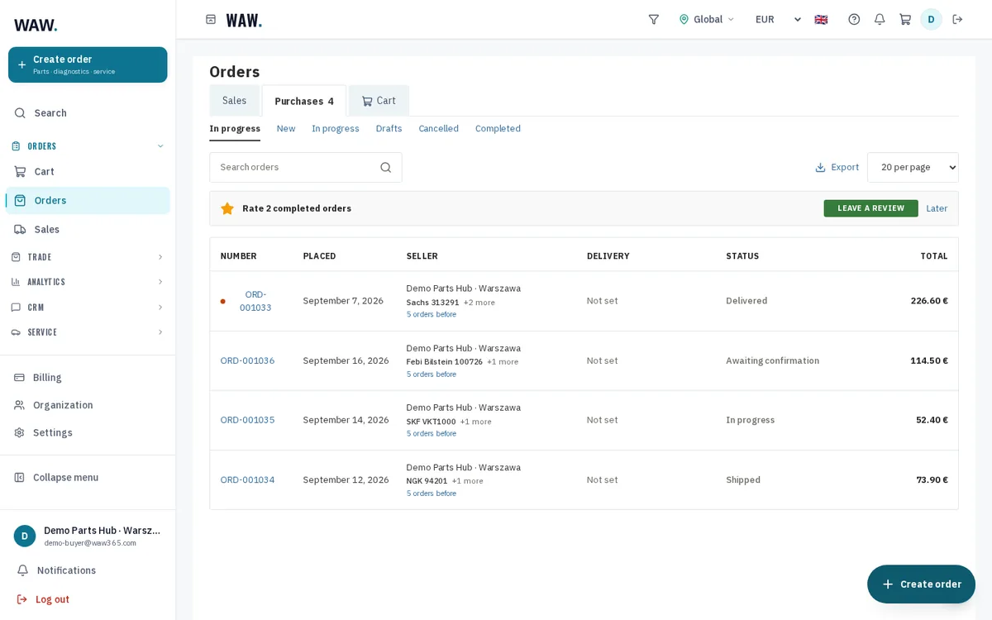Open the filter funnel icon in header
Viewport: 992px width, 620px height.
(x=654, y=19)
